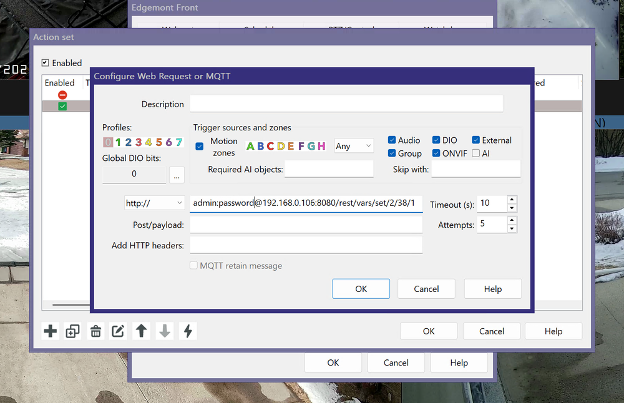Open the Any zones dropdown
The height and width of the screenshot is (403, 624).
click(354, 146)
